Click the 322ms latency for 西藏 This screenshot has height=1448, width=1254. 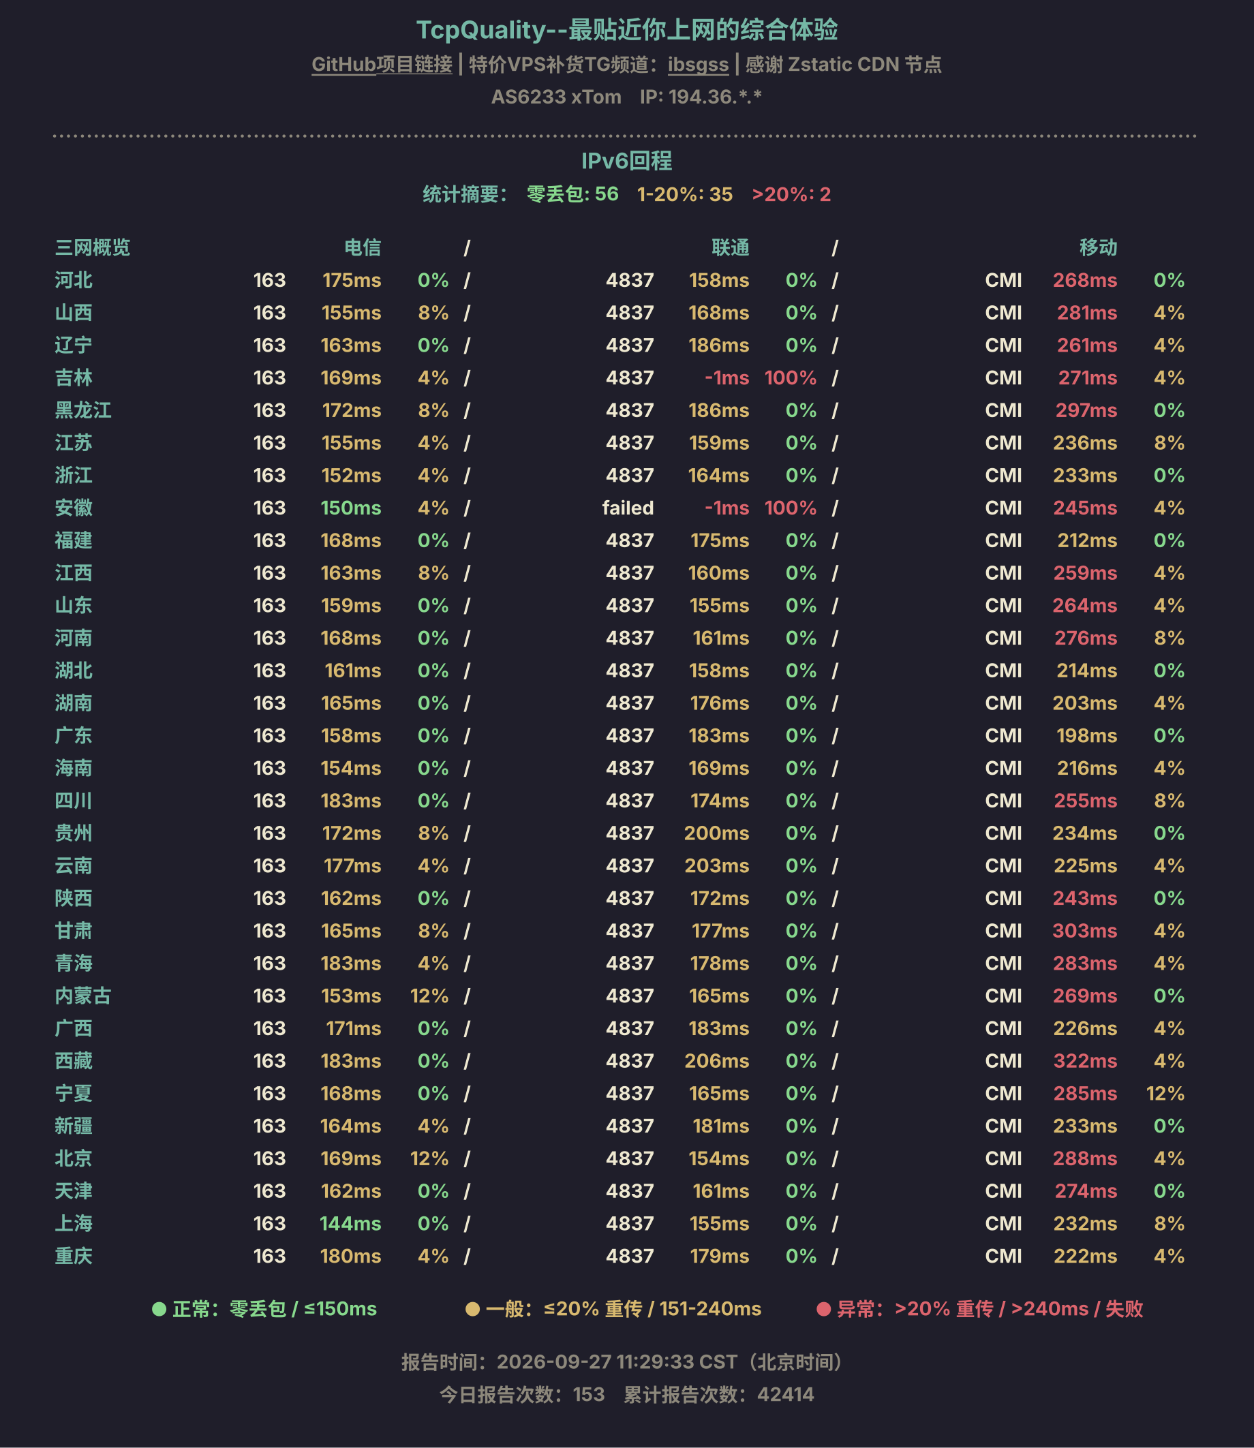[1085, 1060]
